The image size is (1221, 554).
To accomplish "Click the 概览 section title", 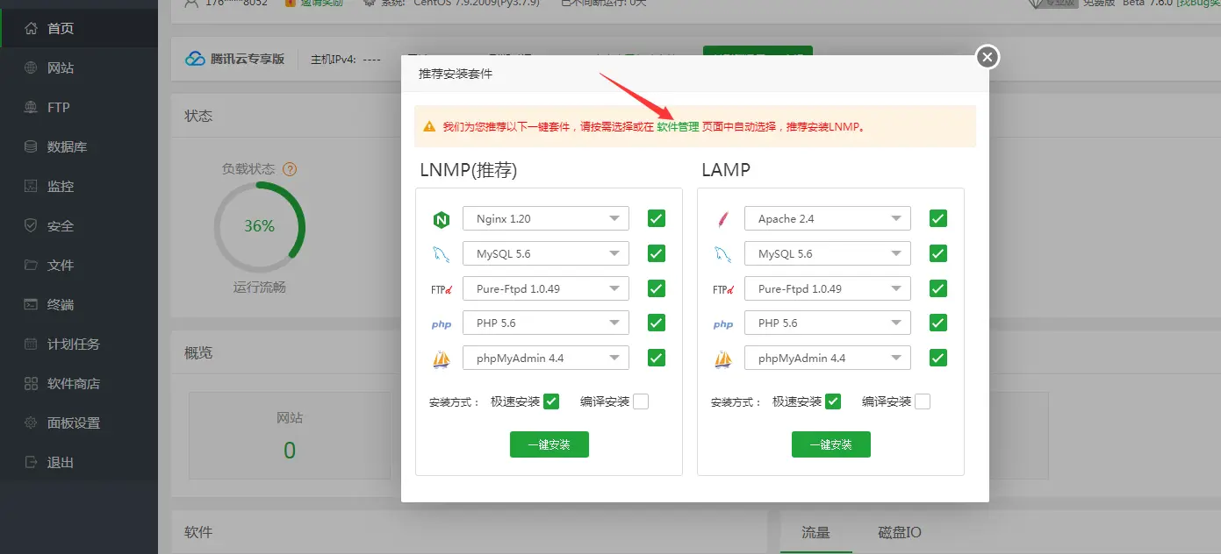I will tap(198, 353).
